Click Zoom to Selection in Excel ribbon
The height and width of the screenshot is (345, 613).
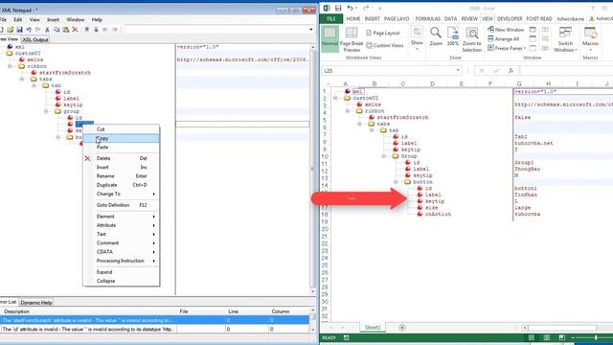(472, 39)
